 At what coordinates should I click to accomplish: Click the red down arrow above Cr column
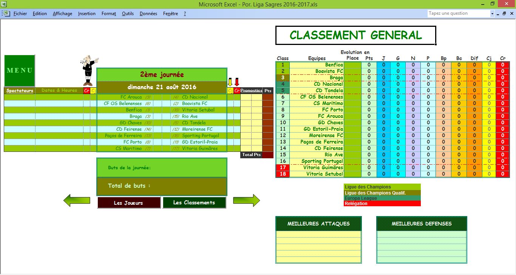237,82
